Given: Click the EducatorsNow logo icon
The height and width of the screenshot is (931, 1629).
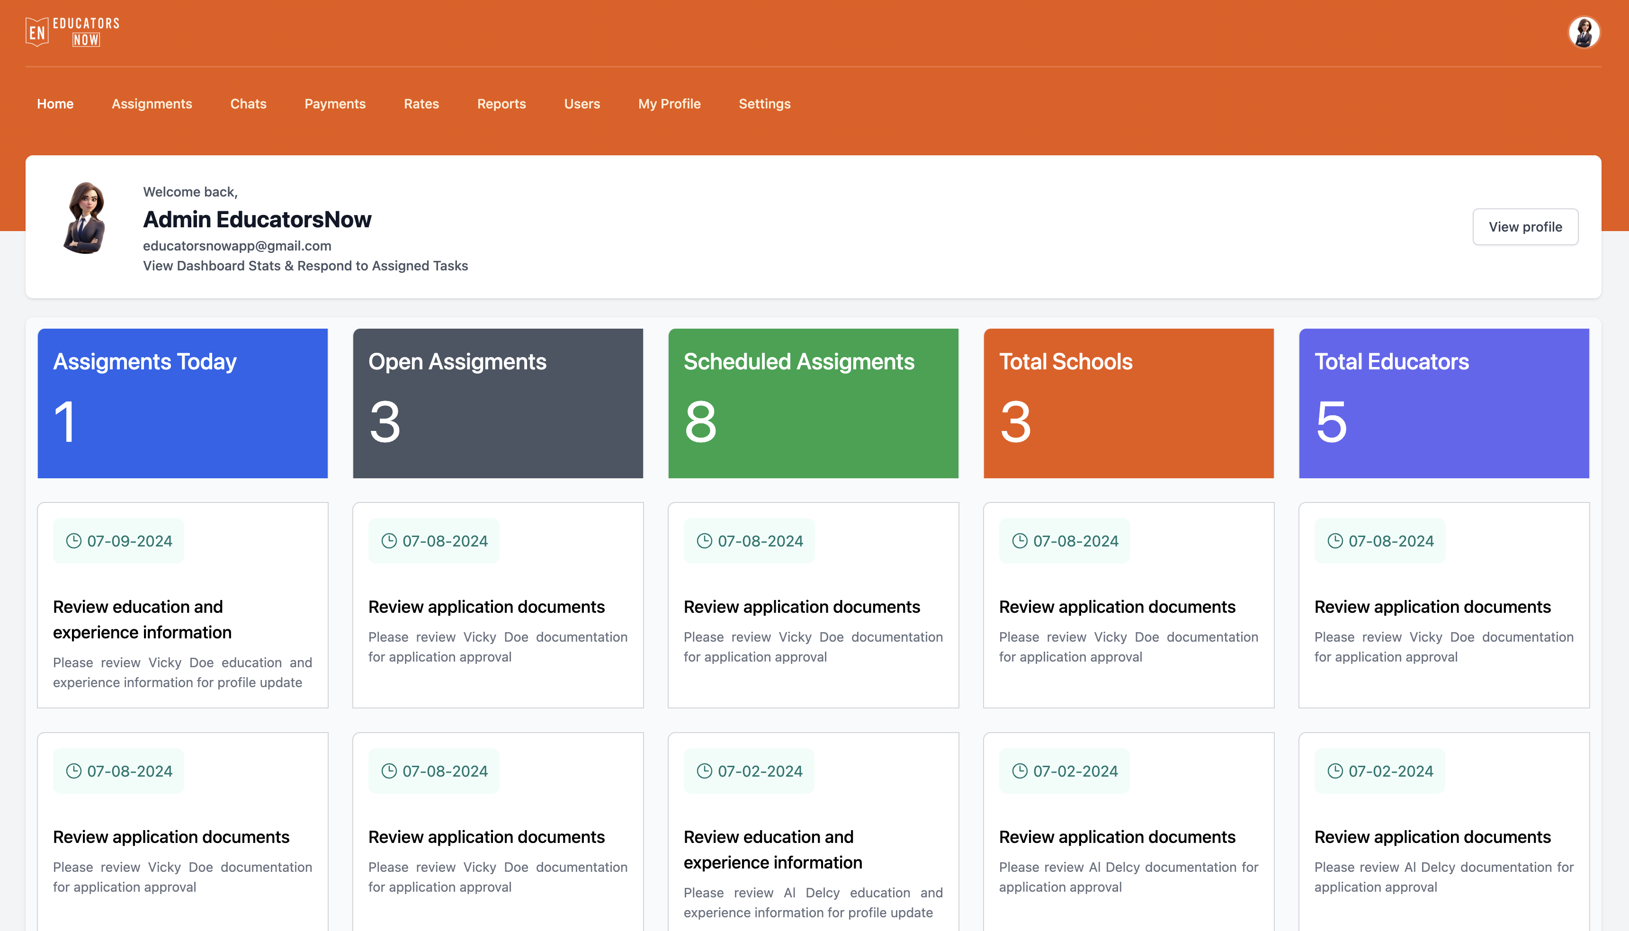Looking at the screenshot, I should [x=37, y=32].
